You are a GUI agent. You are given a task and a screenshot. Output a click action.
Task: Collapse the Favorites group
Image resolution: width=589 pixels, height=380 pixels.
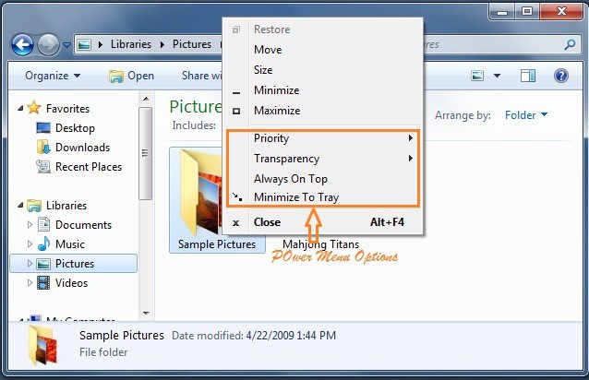tap(20, 109)
